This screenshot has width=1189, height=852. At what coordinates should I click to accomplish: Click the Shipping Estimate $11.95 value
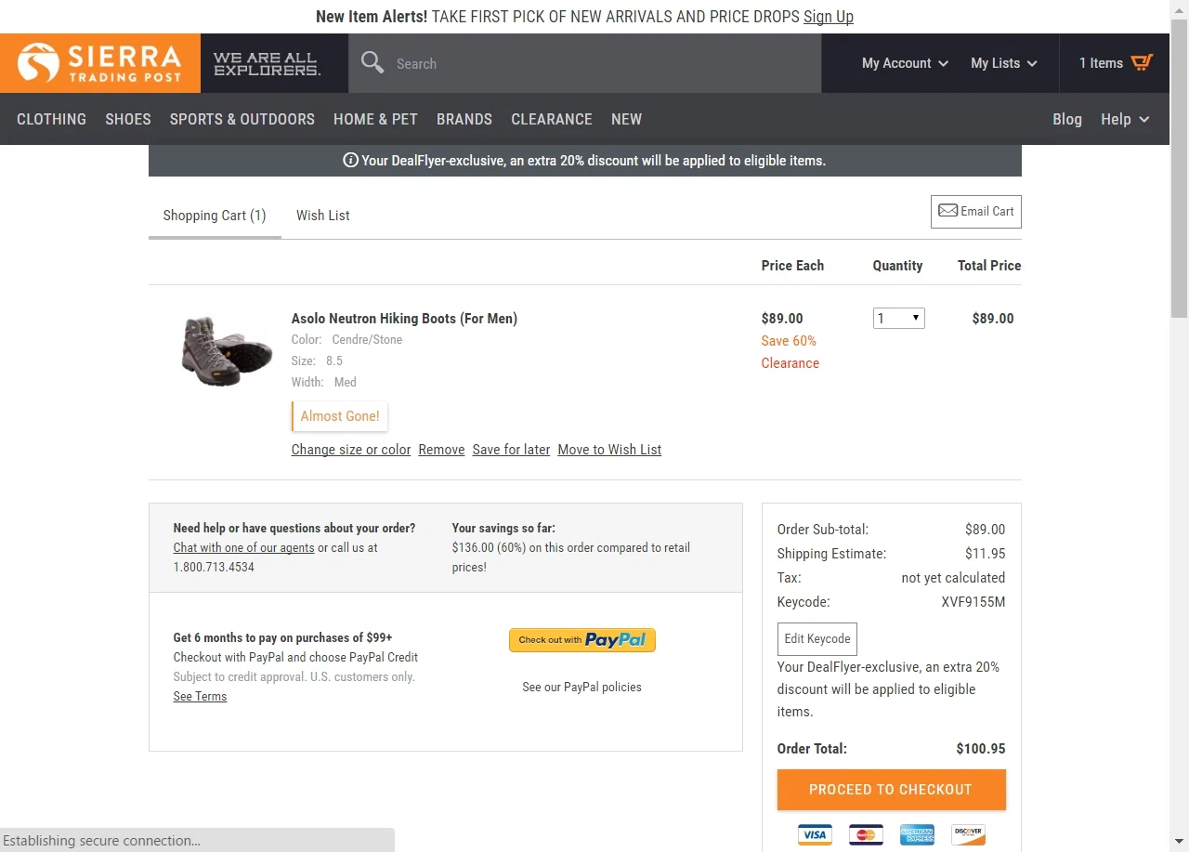986,554
